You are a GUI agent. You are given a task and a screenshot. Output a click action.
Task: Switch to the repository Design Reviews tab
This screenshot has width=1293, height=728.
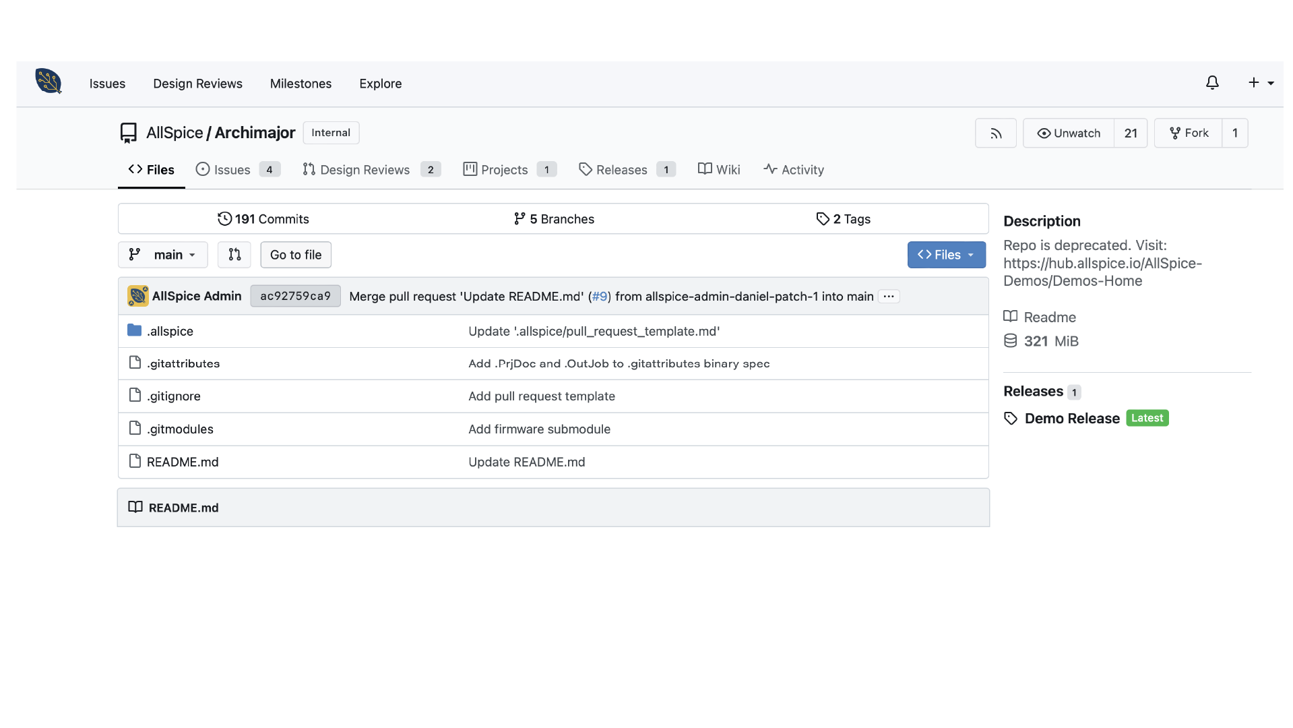pyautogui.click(x=371, y=170)
